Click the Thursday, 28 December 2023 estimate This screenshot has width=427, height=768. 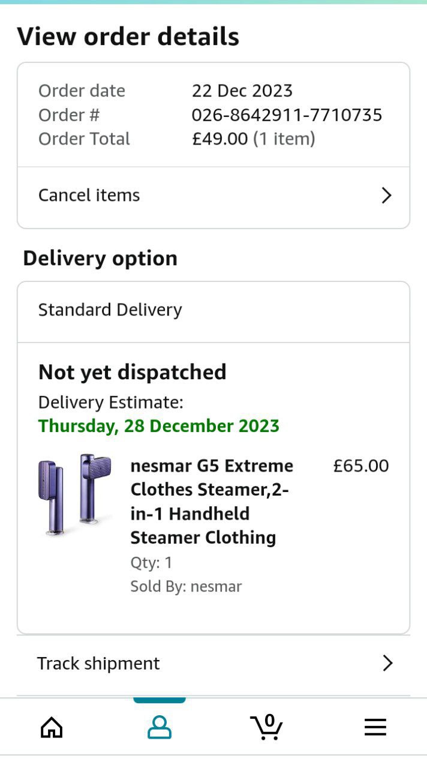159,426
